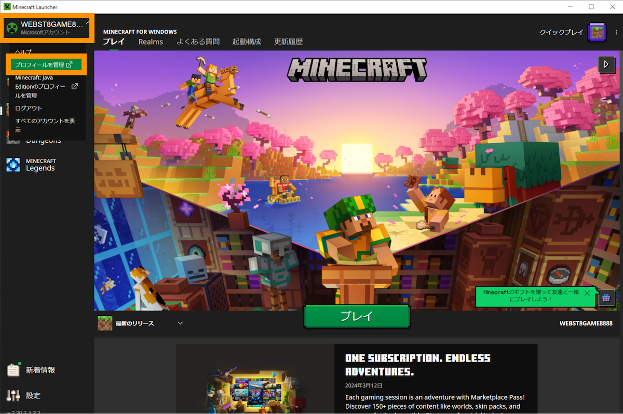Dismiss the Minecraft gift notification
The image size is (623, 414).
point(587,293)
